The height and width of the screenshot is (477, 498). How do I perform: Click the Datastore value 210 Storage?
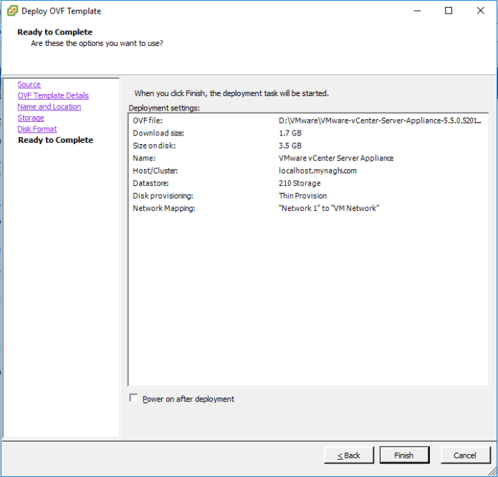(300, 184)
